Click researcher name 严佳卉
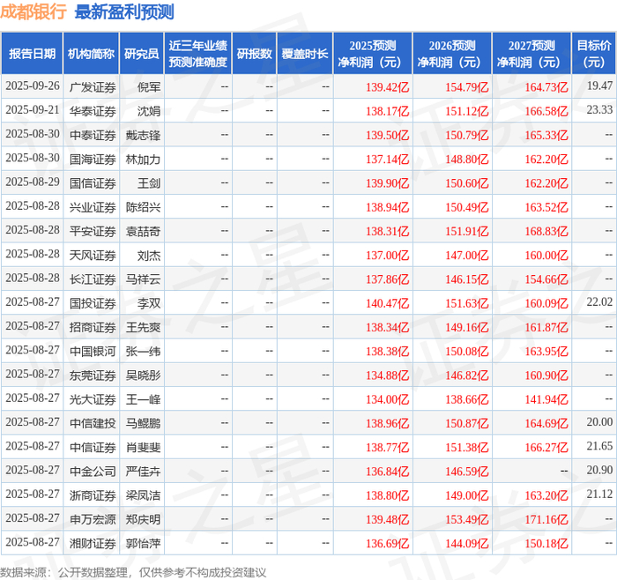The width and height of the screenshot is (617, 580). (x=143, y=472)
